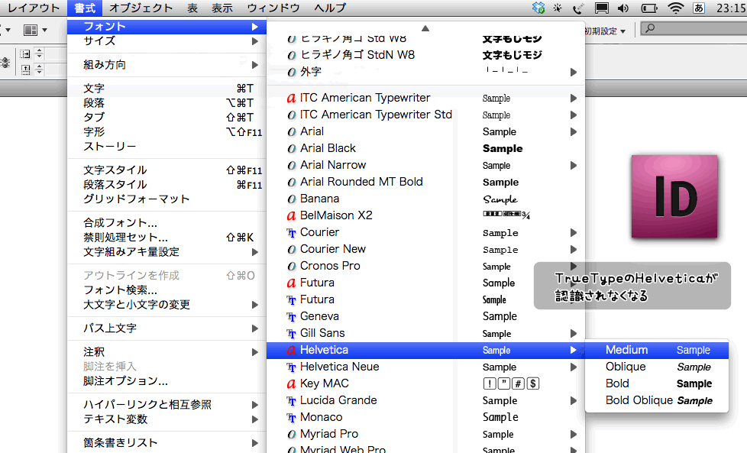Choose タブ from the 書式 menu
Screen dimensions: 747x453
[x=167, y=117]
